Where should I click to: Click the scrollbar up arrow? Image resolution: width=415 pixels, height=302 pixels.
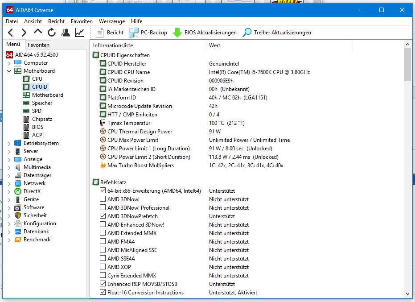pos(407,44)
